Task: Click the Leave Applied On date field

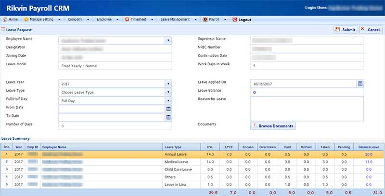Action: 304,84
